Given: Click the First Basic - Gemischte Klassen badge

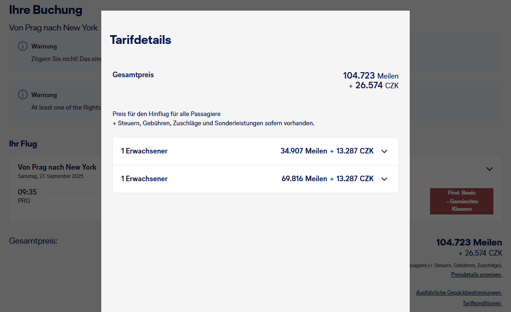Looking at the screenshot, I should coord(462,201).
